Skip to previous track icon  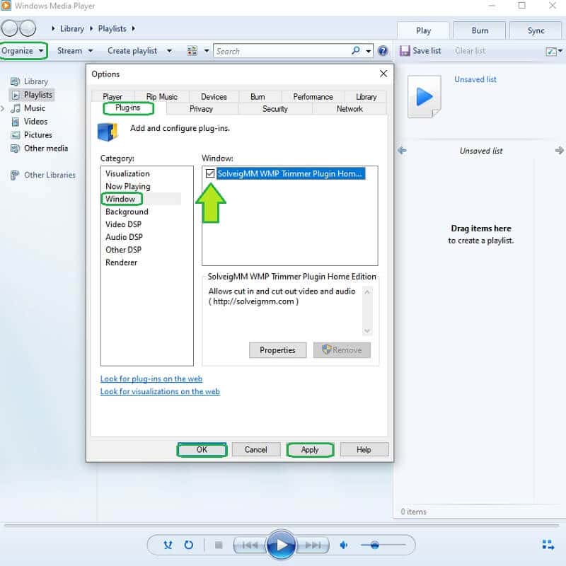(249, 545)
